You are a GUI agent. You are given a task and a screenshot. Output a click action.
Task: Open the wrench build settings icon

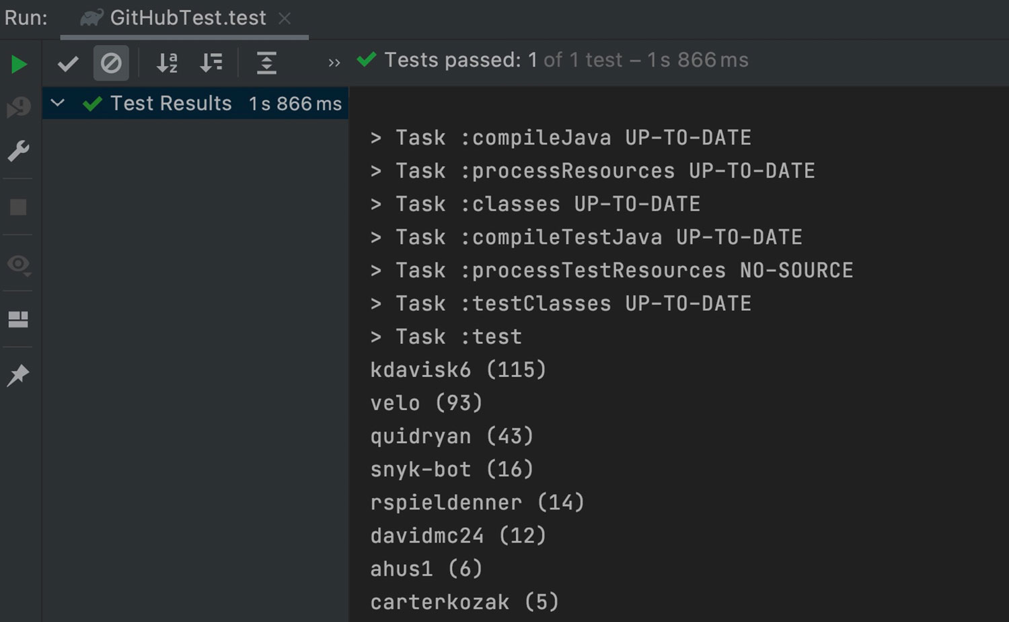(18, 151)
